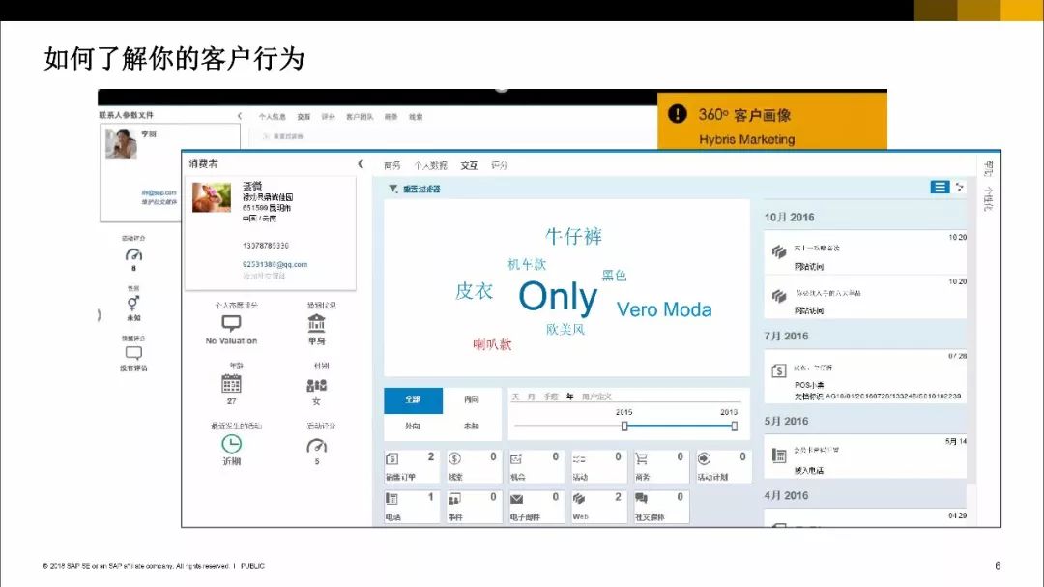Open the 个人数据 tab
The width and height of the screenshot is (1044, 587).
430,165
